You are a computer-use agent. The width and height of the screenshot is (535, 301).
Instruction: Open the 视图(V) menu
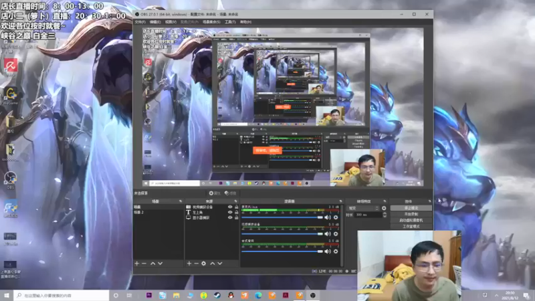[x=171, y=22]
